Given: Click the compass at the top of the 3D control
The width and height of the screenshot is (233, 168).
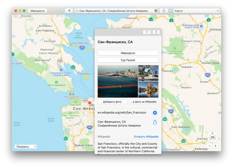Looking at the screenshot, I should 212,133.
